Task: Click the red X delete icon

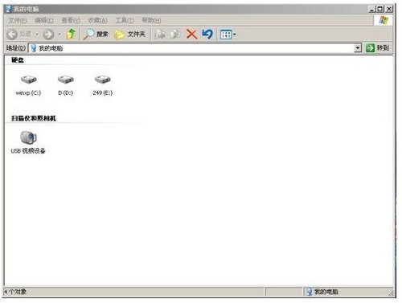Action: [191, 35]
